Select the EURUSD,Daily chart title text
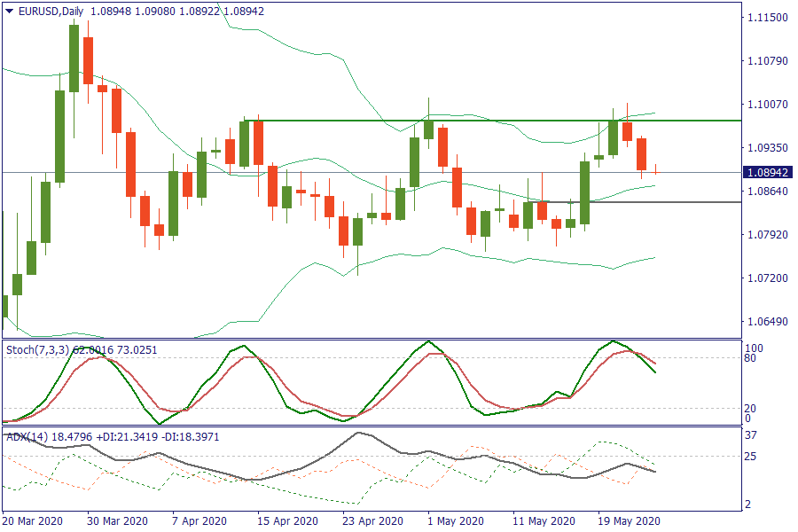 click(x=51, y=12)
